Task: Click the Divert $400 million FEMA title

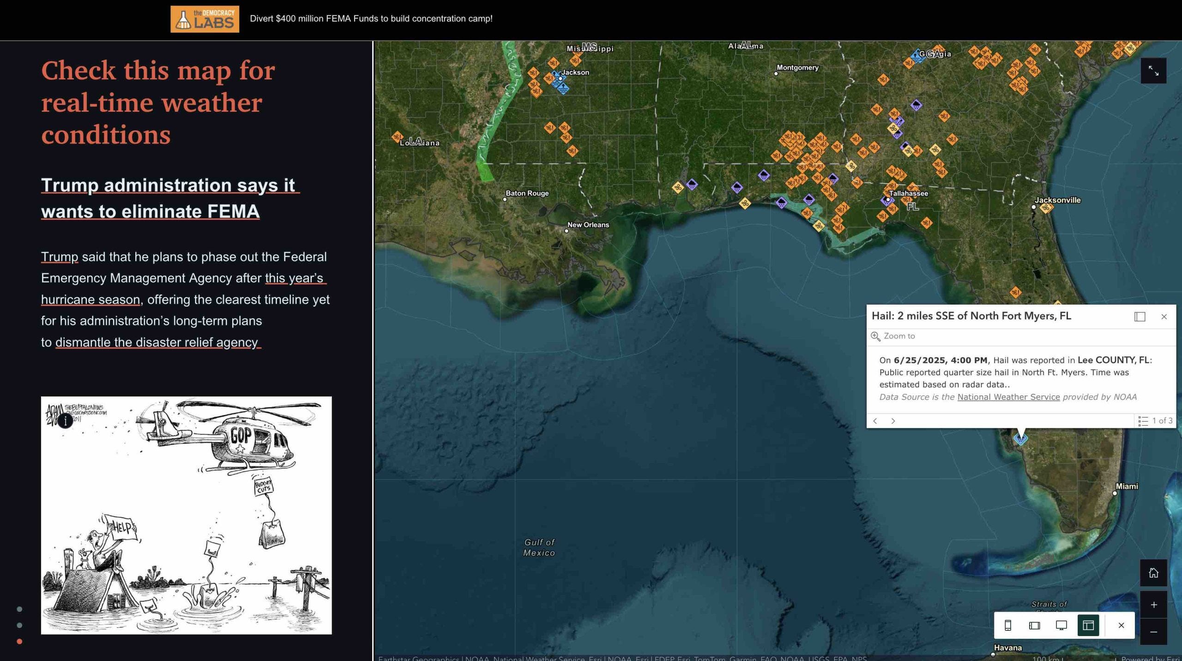Action: (371, 19)
